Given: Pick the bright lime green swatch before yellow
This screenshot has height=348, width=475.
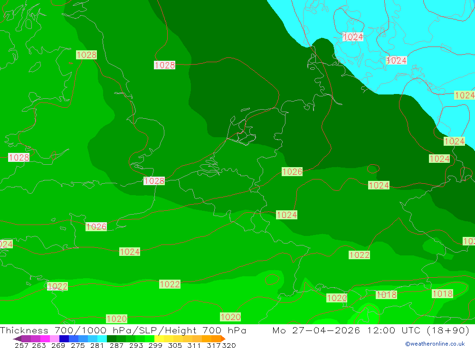Looking at the screenshot, I should (150, 339).
